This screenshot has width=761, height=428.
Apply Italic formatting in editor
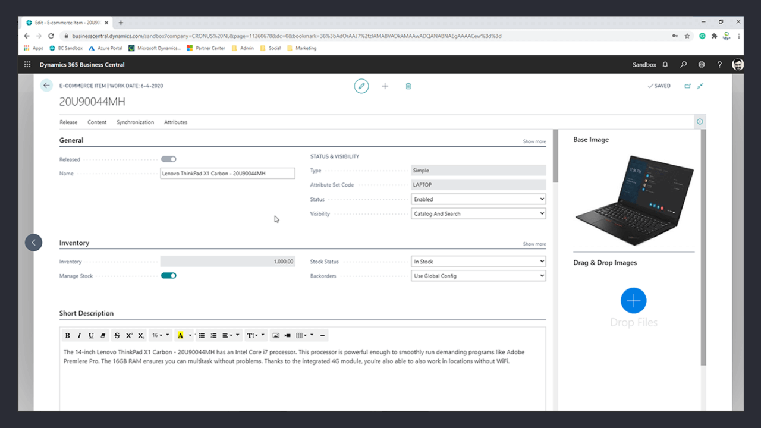pyautogui.click(x=79, y=336)
